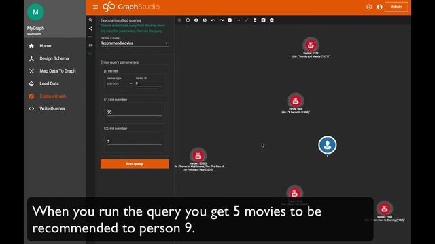The height and width of the screenshot is (244, 435).
Task: Open Write Queries page
Action: tap(52, 108)
